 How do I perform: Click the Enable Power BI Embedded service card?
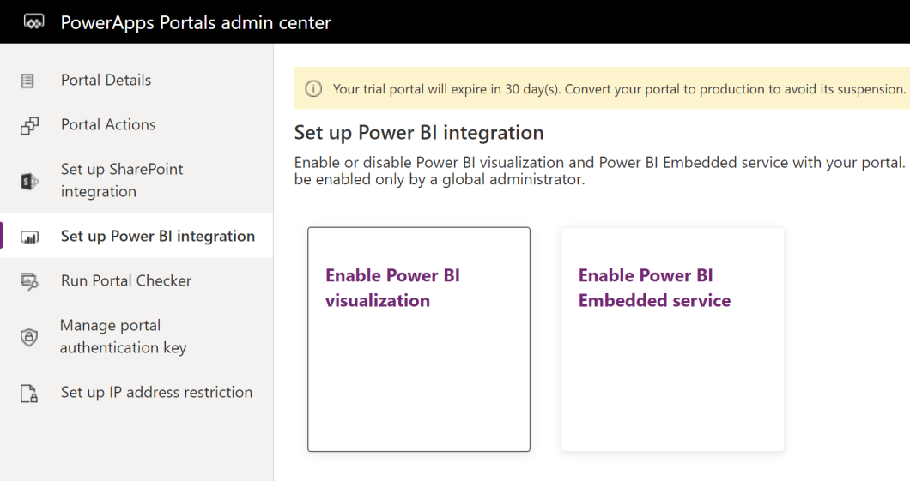pos(673,340)
